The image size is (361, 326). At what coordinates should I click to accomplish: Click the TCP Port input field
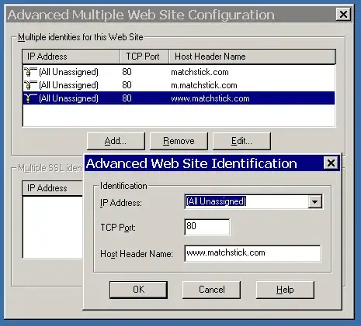click(x=207, y=227)
